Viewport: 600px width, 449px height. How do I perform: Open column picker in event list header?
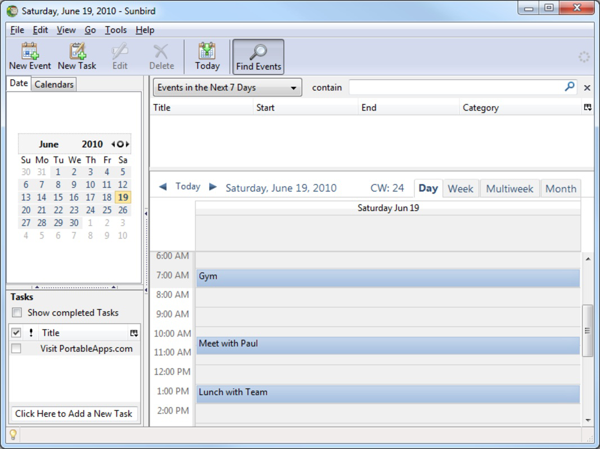pos(588,108)
